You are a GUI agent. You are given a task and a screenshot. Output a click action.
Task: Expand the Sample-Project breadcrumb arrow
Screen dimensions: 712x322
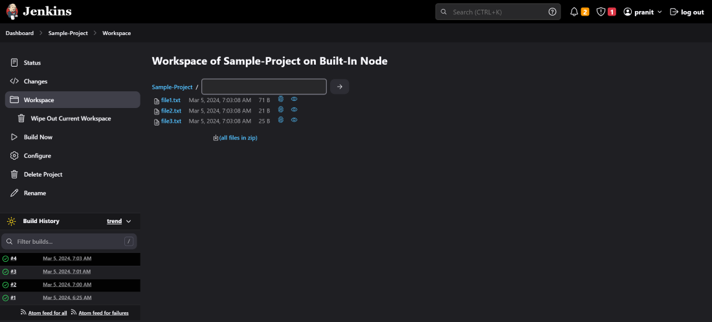tap(95, 33)
